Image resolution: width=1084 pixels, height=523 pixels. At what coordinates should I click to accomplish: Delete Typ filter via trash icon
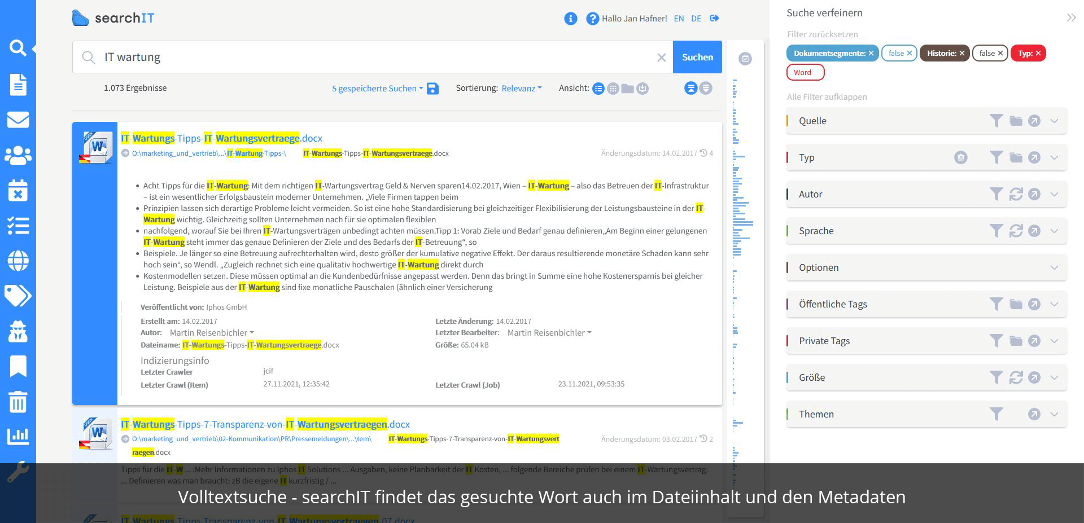[x=960, y=157]
